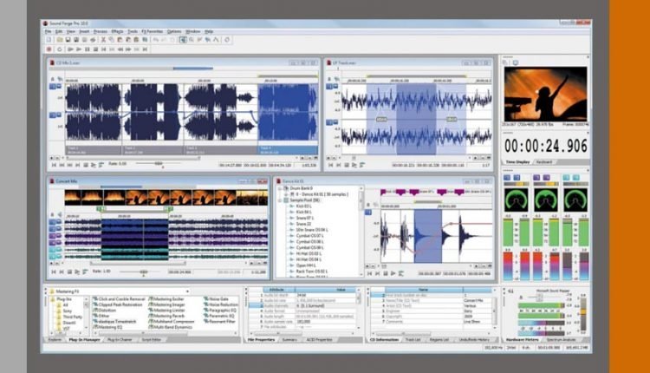This screenshot has height=373, width=650.
Task: Select the Noise Gate plug-in
Action: pyautogui.click(x=218, y=298)
